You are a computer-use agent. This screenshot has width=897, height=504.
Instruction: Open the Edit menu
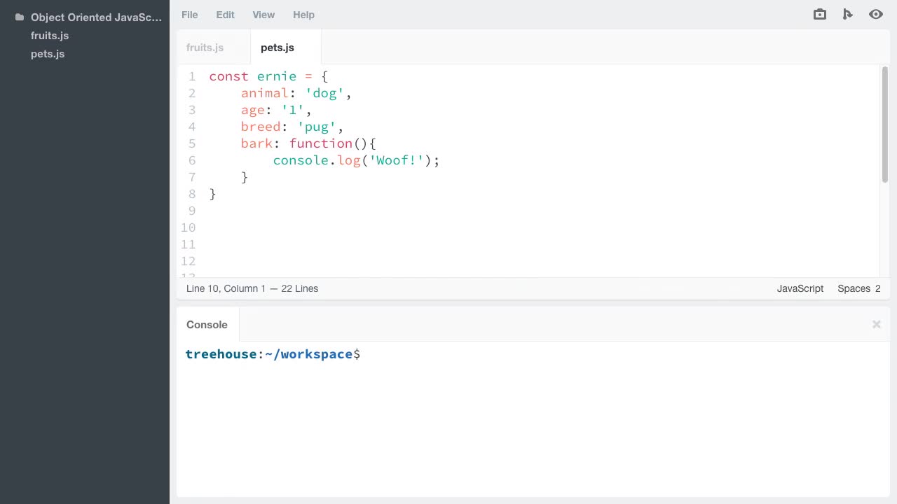225,15
